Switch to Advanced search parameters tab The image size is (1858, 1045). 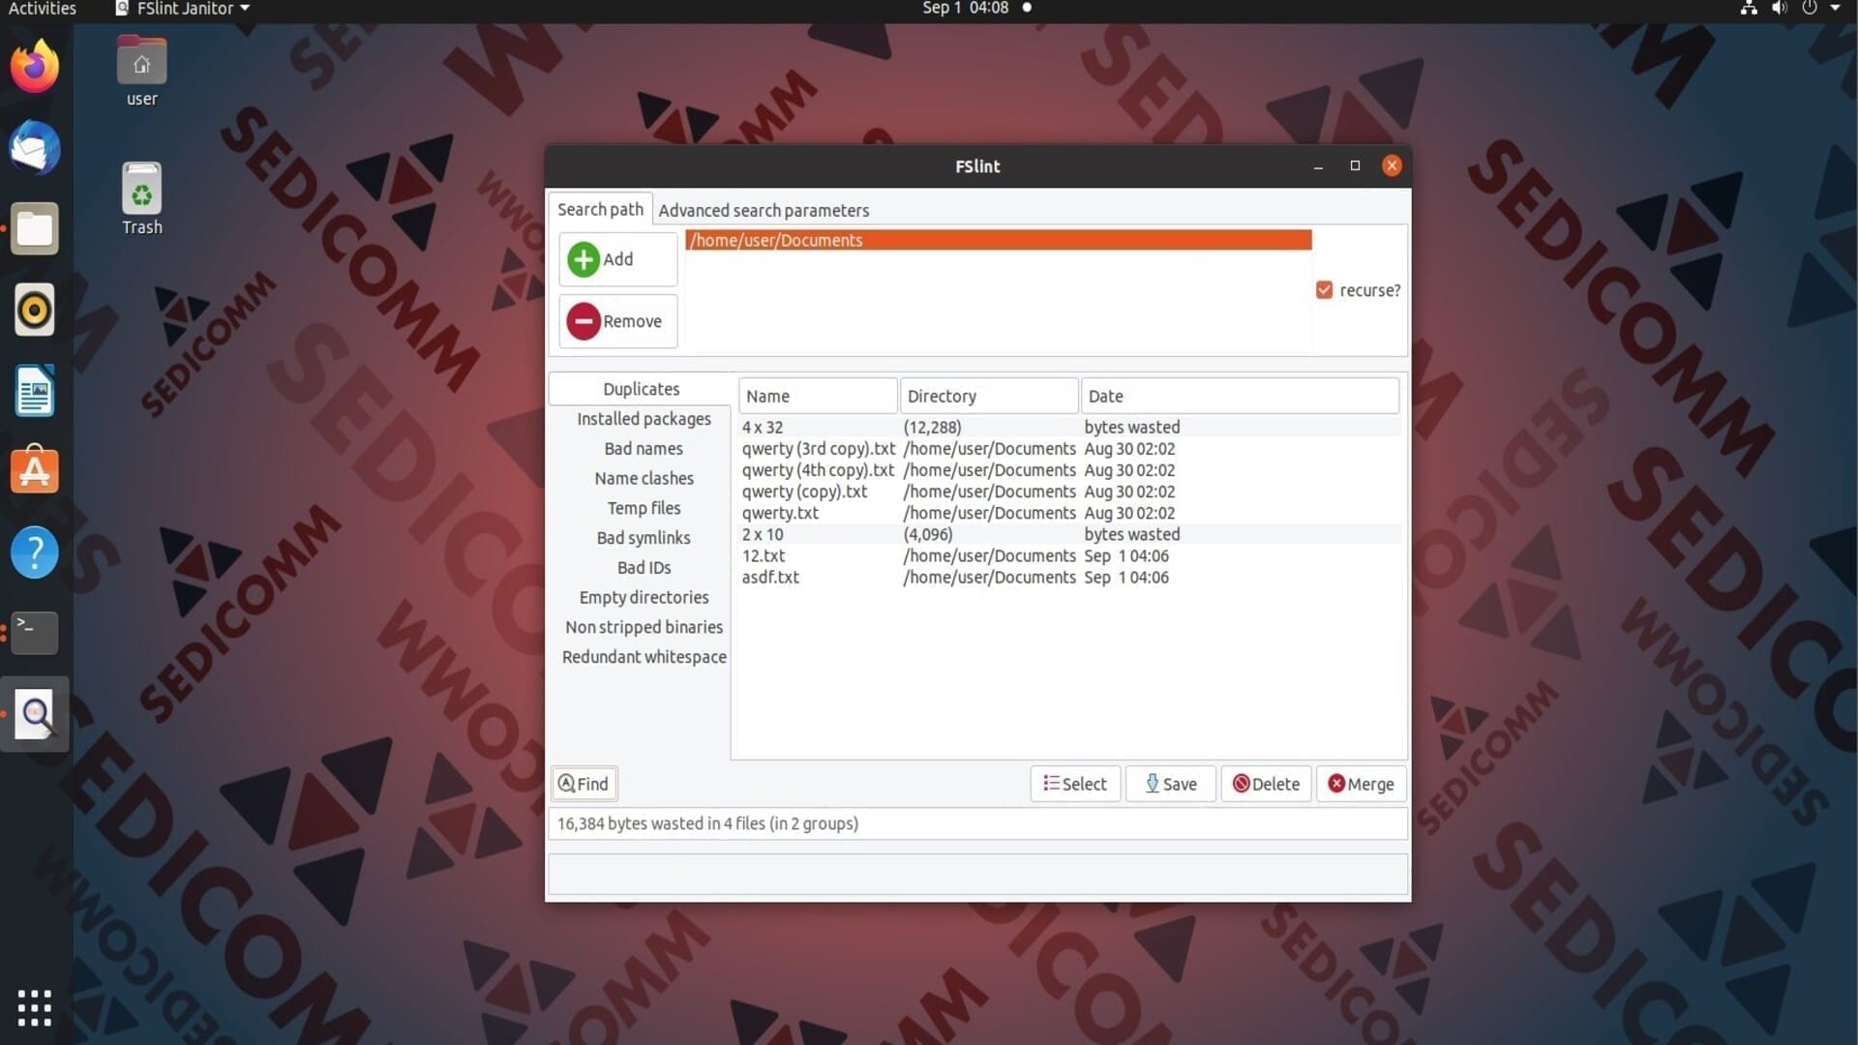[x=764, y=210]
